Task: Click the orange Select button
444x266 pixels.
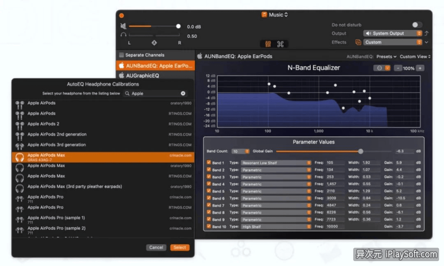Action: pyautogui.click(x=180, y=247)
